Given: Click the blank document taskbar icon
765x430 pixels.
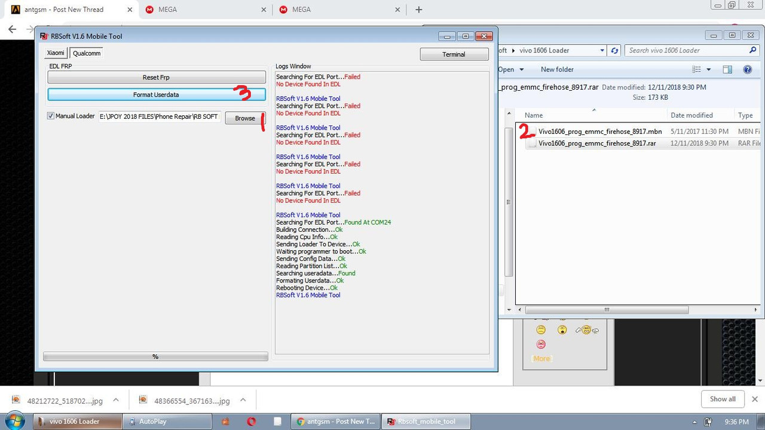Looking at the screenshot, I should pos(277,421).
